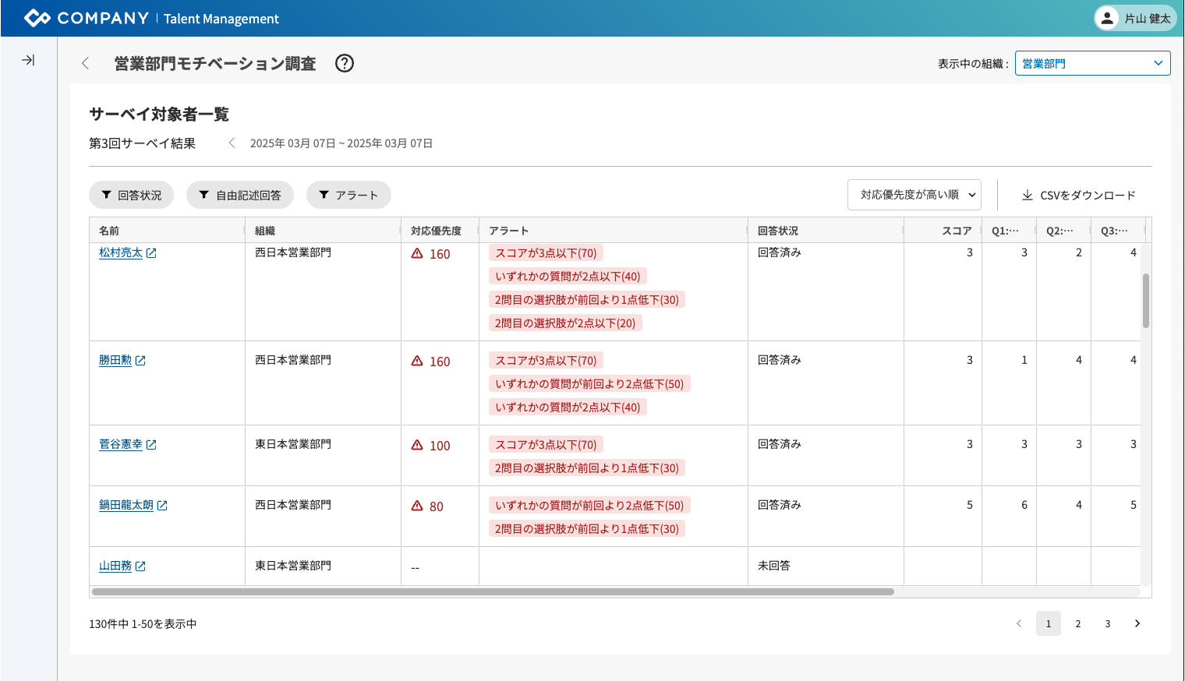This screenshot has height=681, width=1185.
Task: Go to previous survey period with chevron
Action: coord(232,143)
